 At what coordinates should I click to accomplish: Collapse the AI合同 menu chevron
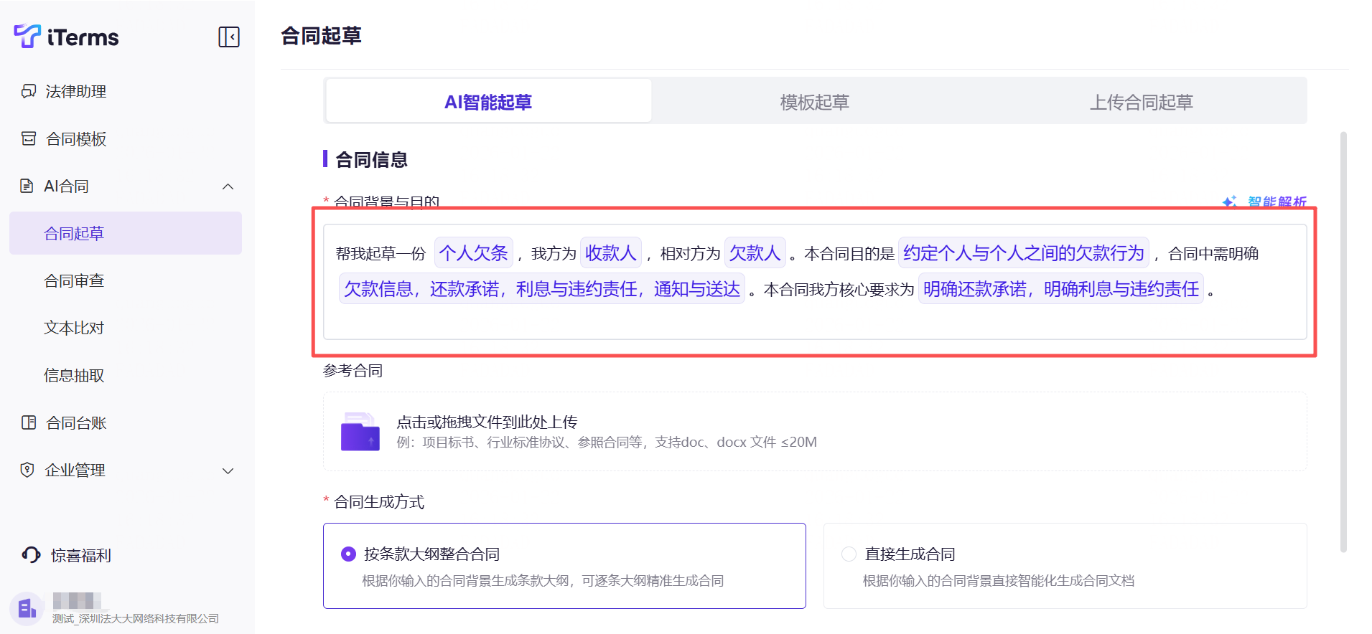pos(228,186)
